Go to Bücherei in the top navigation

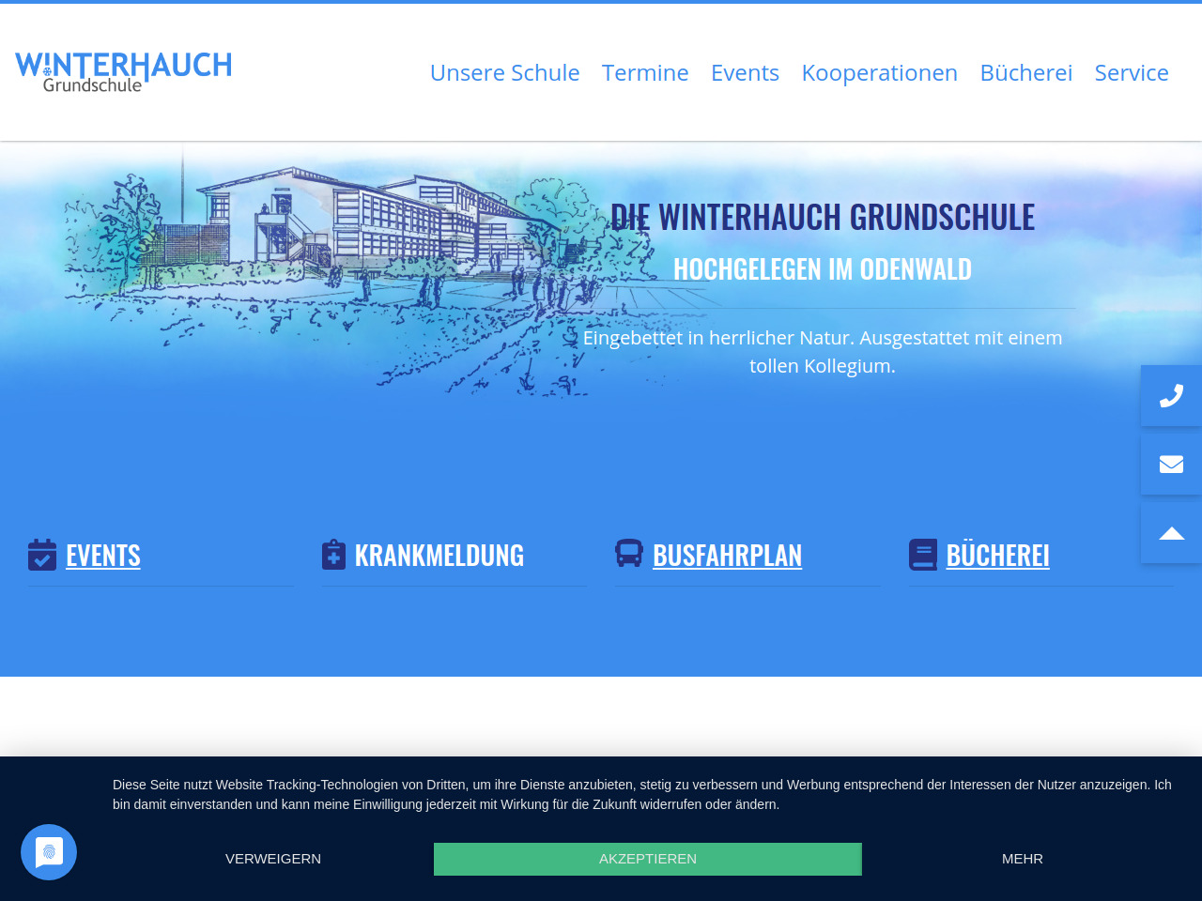tap(1025, 72)
